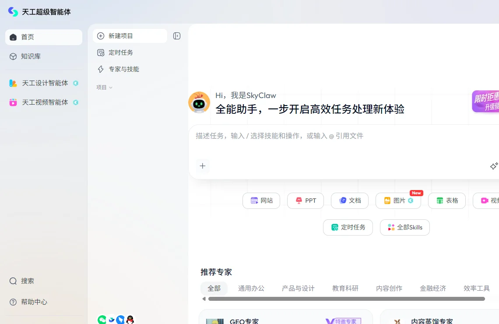Switch to 产品与设计 tab
The image size is (499, 324).
coord(298,289)
